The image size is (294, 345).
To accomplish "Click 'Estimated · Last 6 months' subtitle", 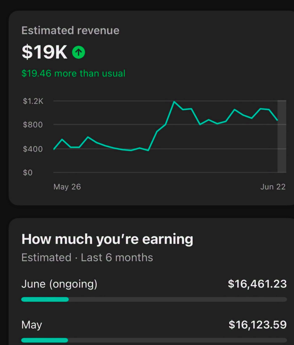I will pos(87,258).
